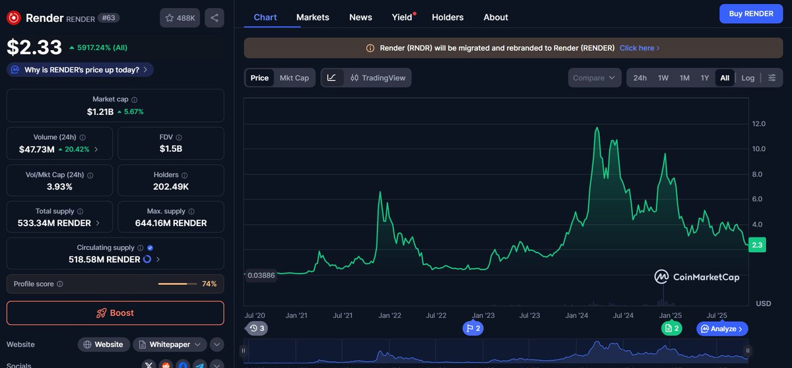Click FDV info icon

[x=180, y=137]
